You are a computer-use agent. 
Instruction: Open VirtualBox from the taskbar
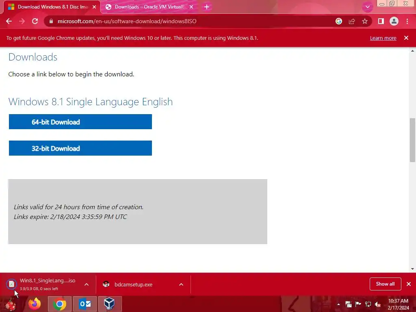(110, 304)
